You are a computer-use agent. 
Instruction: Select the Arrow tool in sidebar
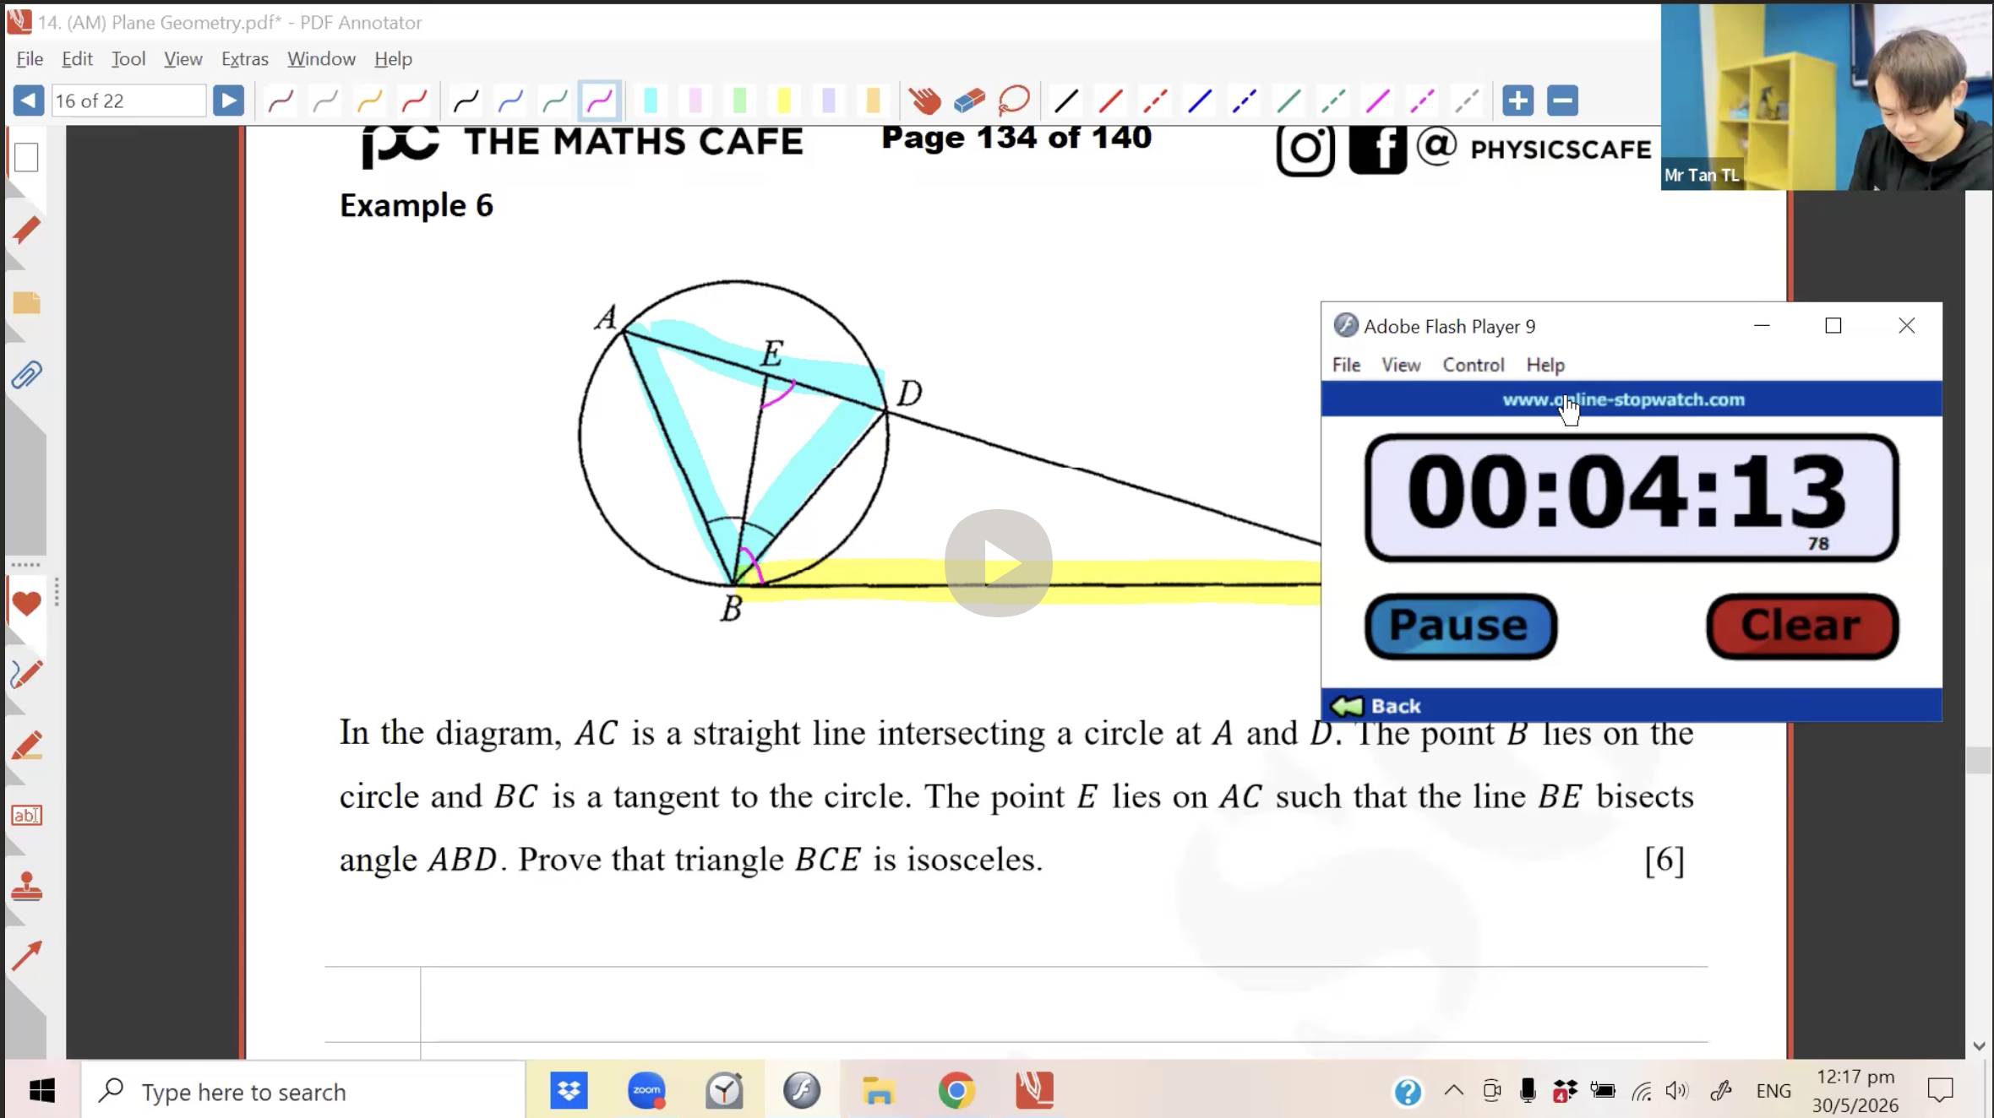tap(26, 956)
